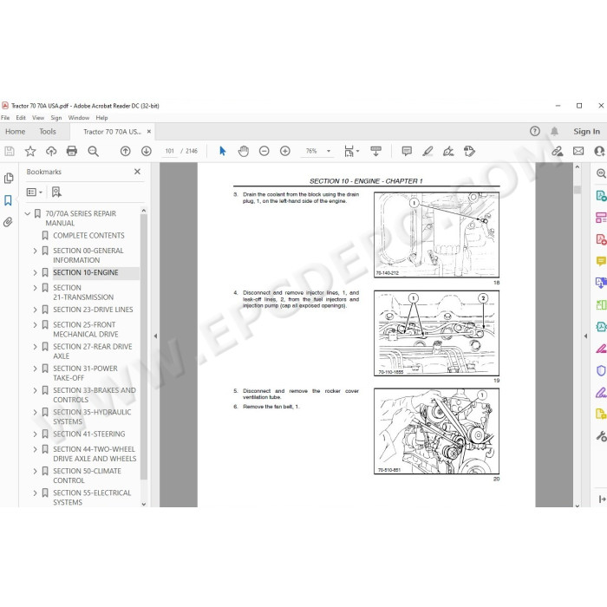The width and height of the screenshot is (607, 607).
Task: Expand SECTION 35-HYDRAULIC SYSTEMS bookmark
Action: [35, 412]
